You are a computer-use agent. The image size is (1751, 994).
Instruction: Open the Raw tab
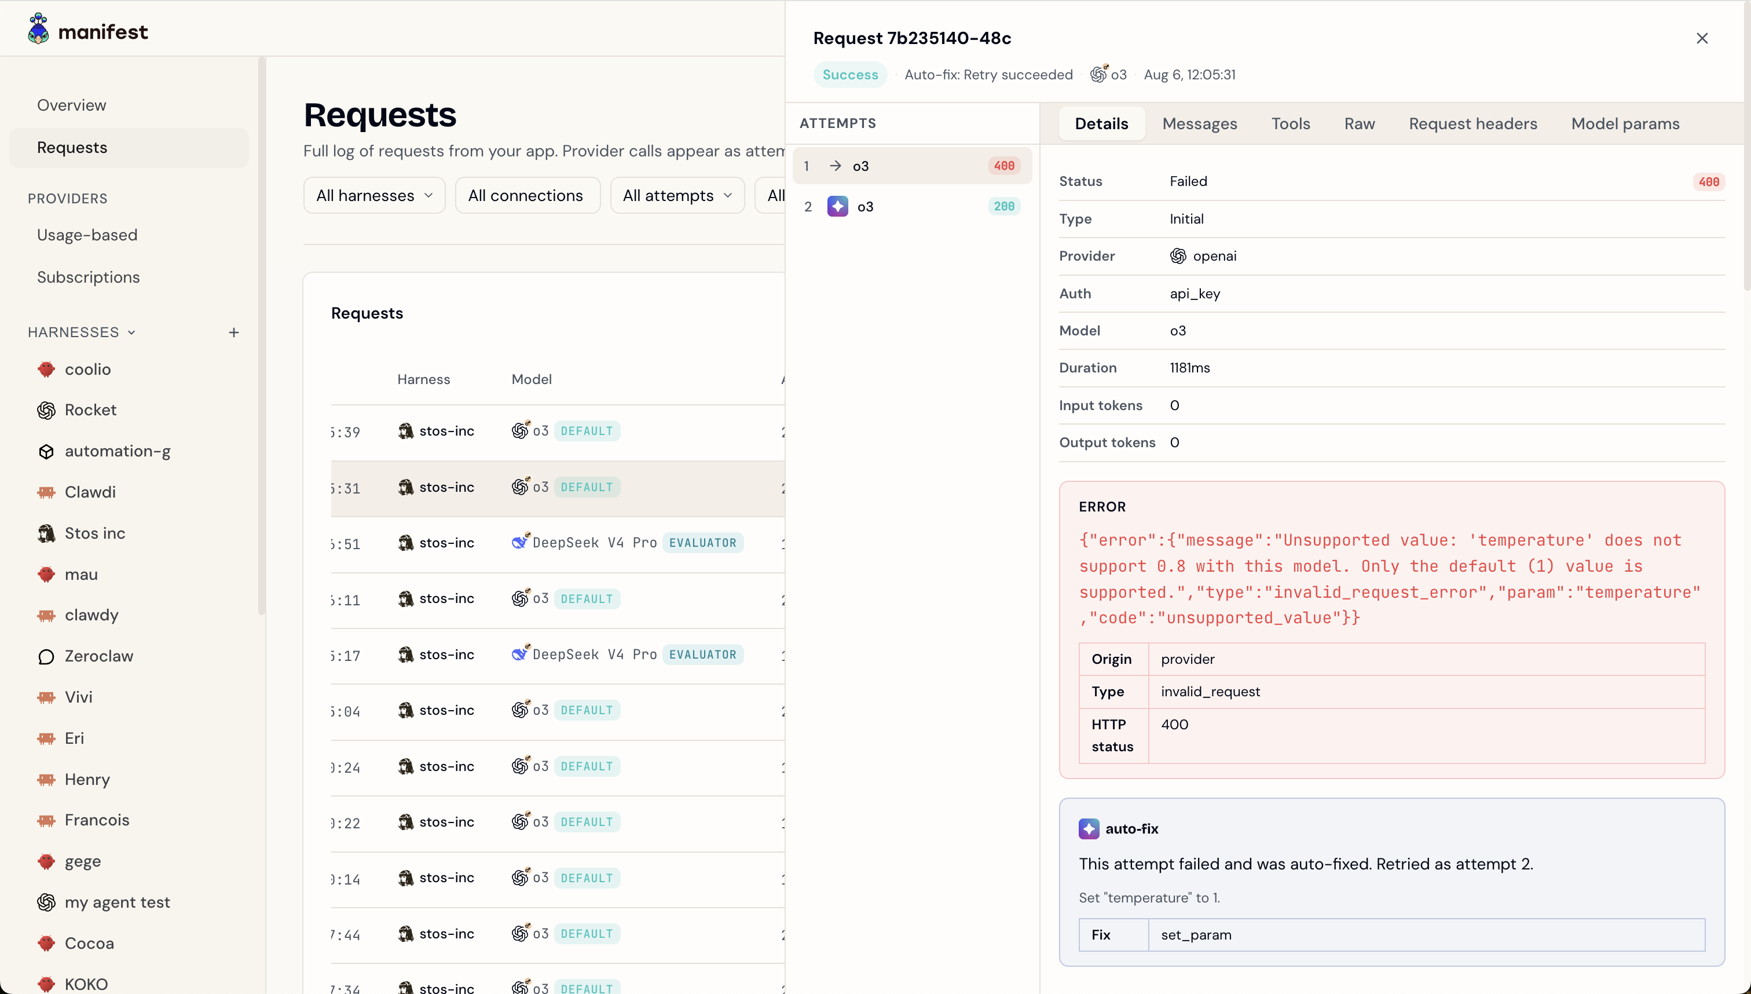[x=1360, y=123]
